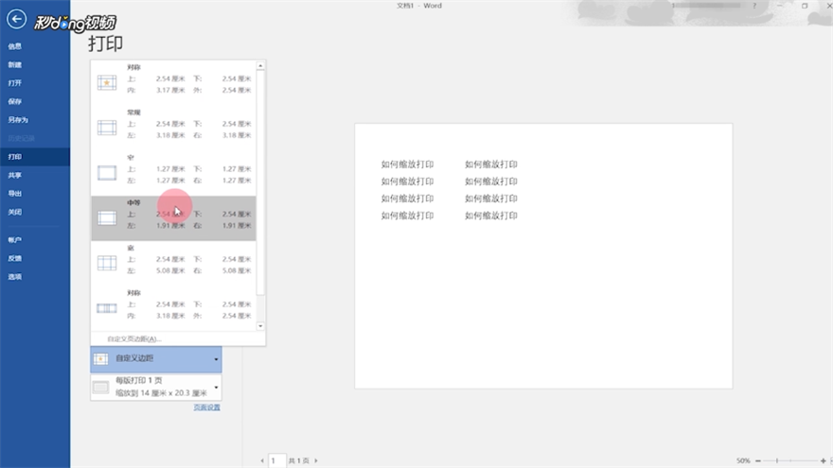Open the 每版打印 1 页 pages-per-sheet dropdown

point(156,388)
